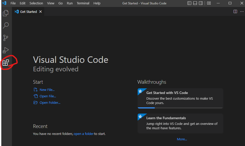Toggle bottom panel layout icon
Screen dimensions: 245x146
click(x=195, y=3)
